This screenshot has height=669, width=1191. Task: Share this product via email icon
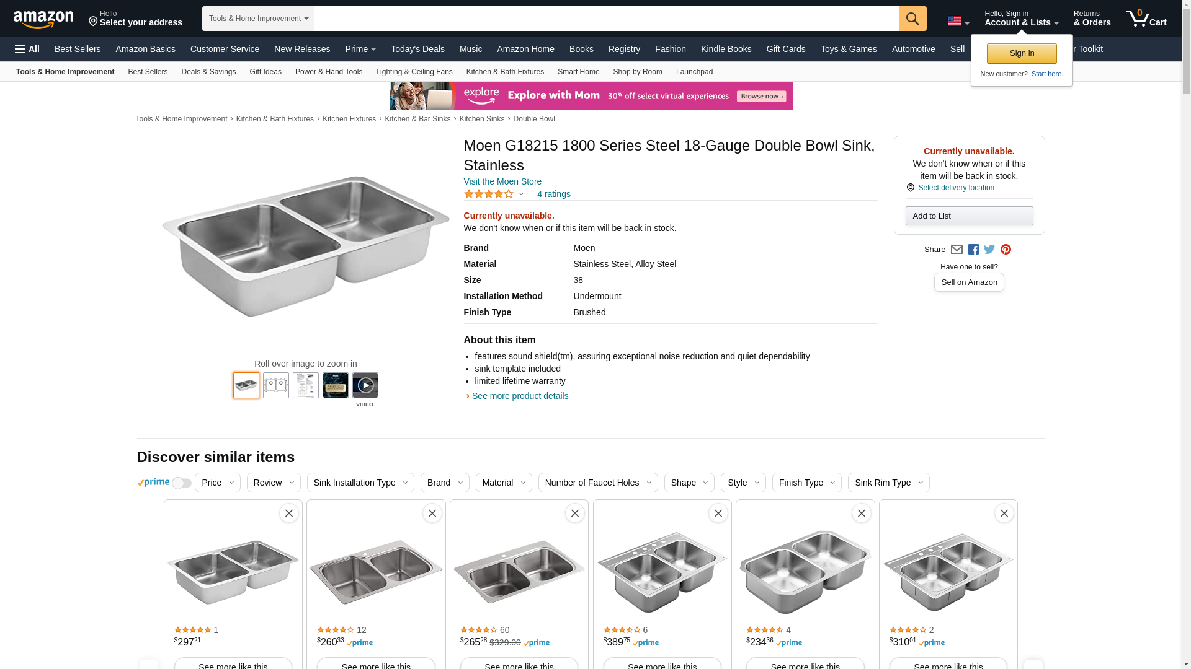click(x=957, y=250)
